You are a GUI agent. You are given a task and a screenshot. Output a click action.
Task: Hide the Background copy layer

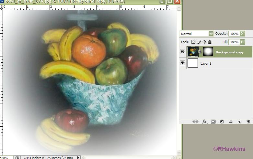click(x=182, y=52)
